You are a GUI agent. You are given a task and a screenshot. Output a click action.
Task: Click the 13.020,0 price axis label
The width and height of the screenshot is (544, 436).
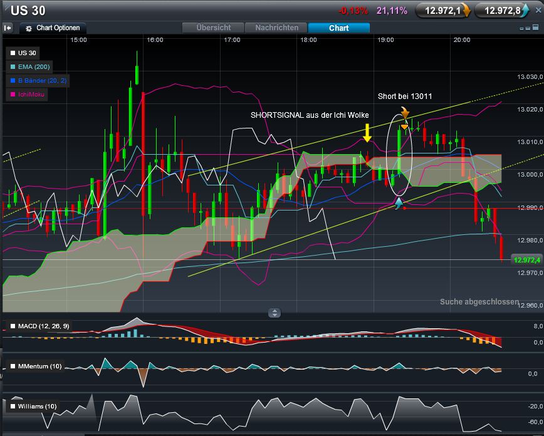point(530,109)
